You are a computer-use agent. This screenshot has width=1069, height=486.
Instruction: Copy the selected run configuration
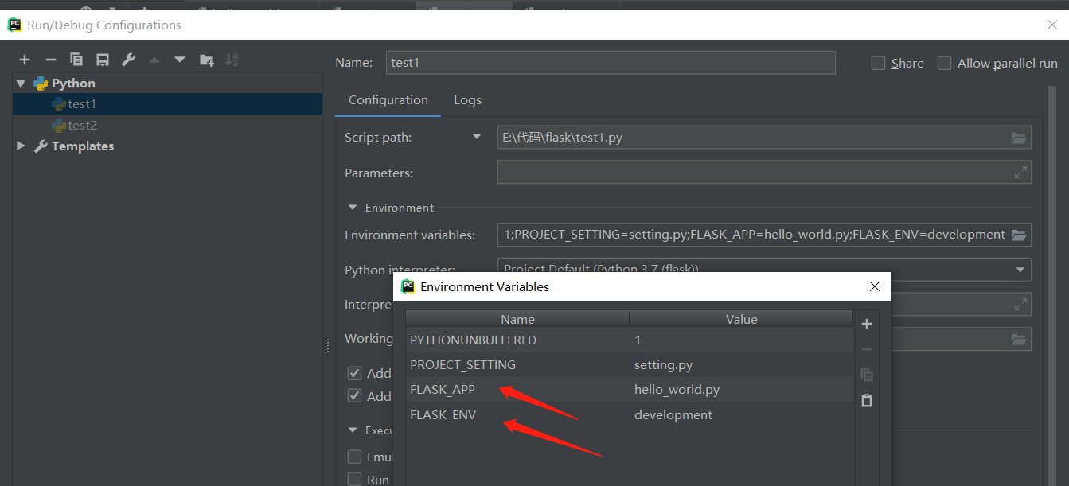click(x=76, y=60)
